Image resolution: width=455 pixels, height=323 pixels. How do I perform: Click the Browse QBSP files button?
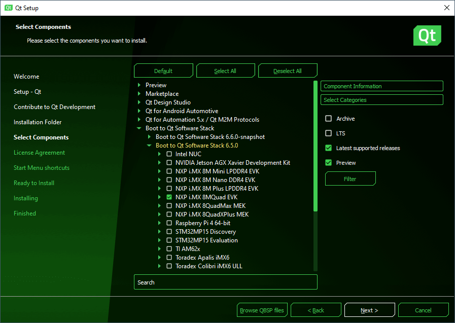point(262,310)
